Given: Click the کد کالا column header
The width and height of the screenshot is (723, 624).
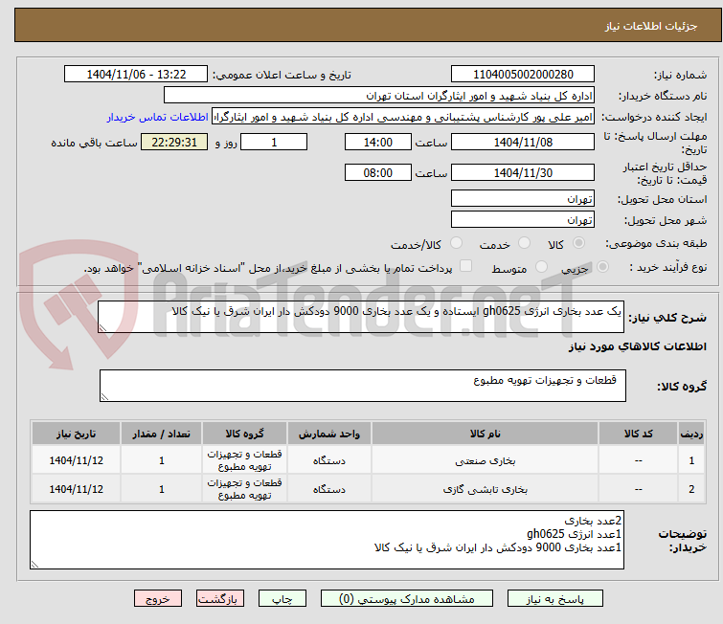Looking at the screenshot, I should coord(639,434).
